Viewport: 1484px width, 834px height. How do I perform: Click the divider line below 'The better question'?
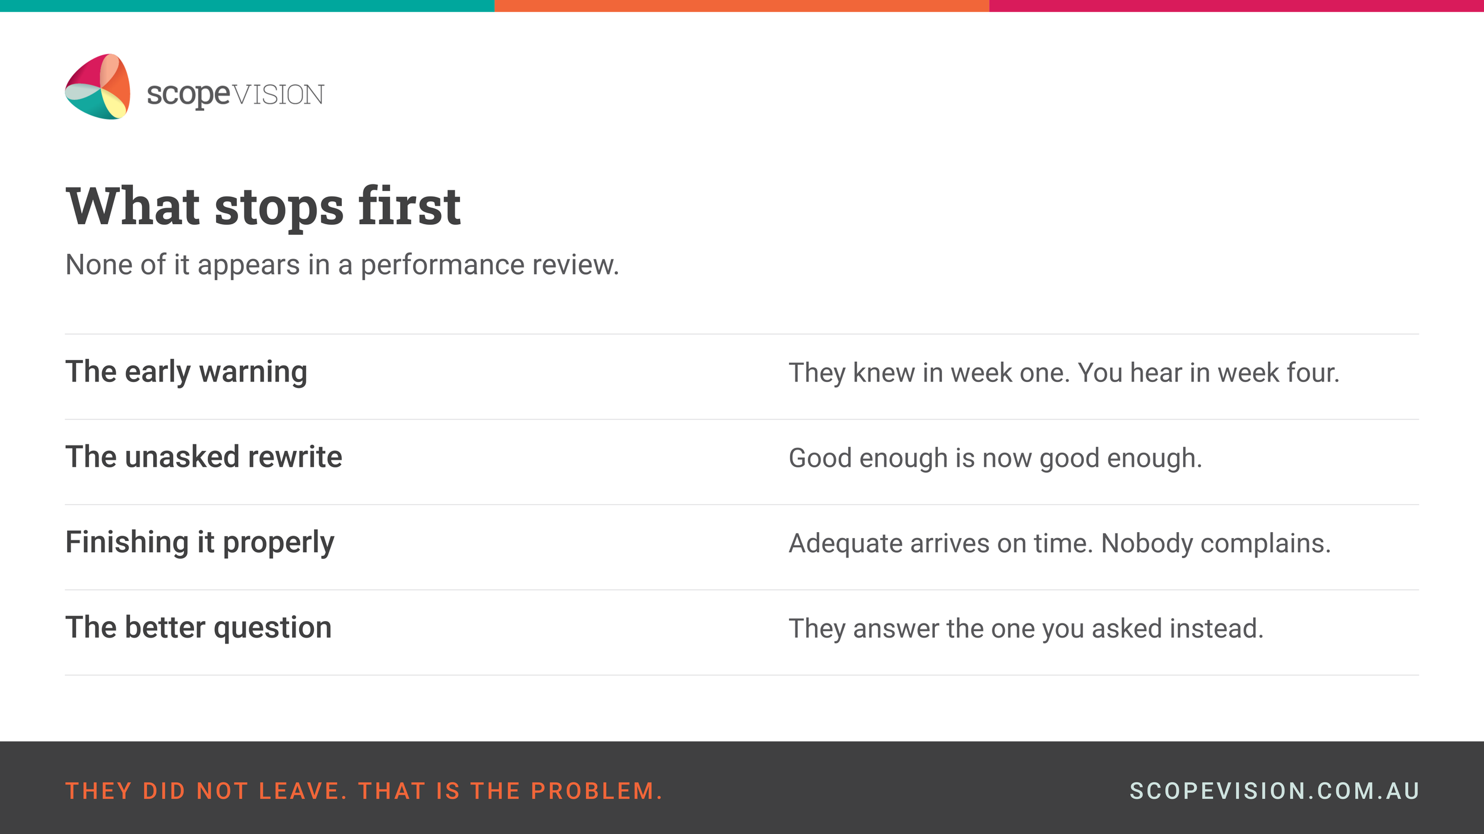[x=742, y=675]
